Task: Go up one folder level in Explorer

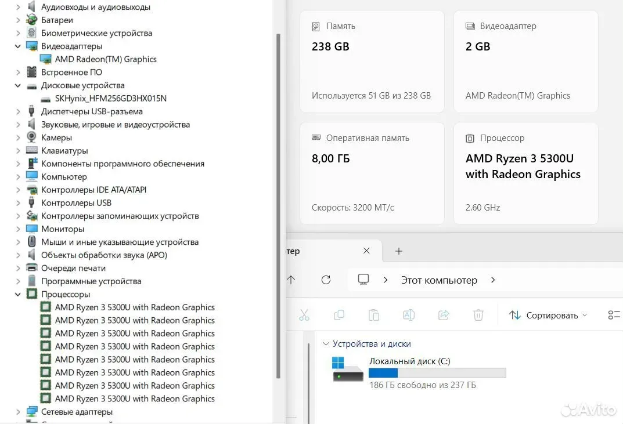Action: (291, 280)
